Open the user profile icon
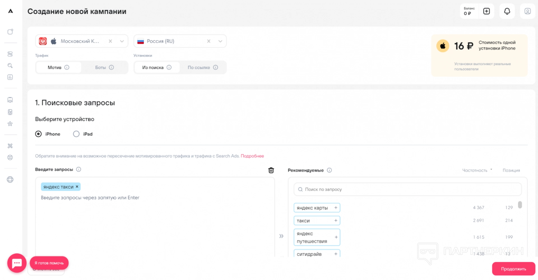 pos(527,11)
